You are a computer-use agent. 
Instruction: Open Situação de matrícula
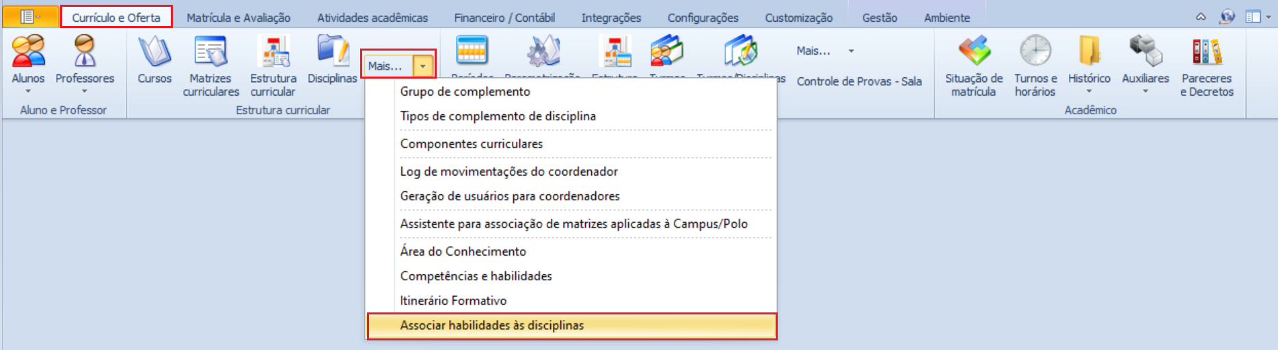pos(974,66)
